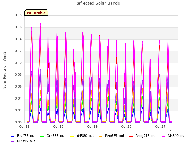
Task: Click the Oct 27 x-axis tick label
Action: click(160, 126)
